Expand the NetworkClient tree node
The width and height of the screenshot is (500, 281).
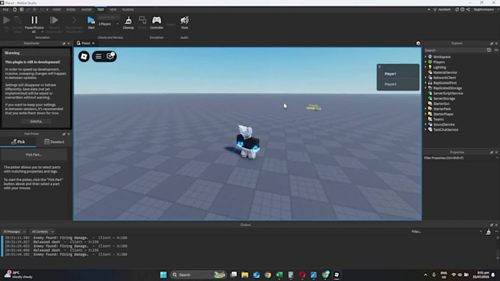(x=426, y=78)
